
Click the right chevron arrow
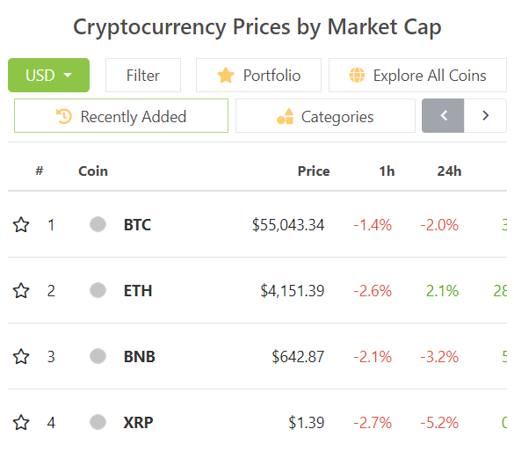(486, 115)
